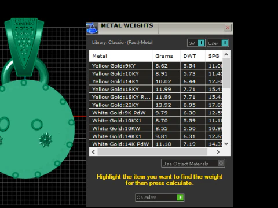Click the horizontal scroll right arrow

tap(218, 152)
